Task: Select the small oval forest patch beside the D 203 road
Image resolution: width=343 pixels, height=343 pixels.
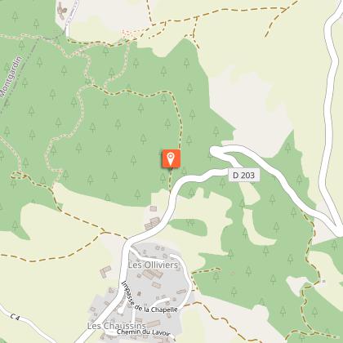Action: click(189, 227)
